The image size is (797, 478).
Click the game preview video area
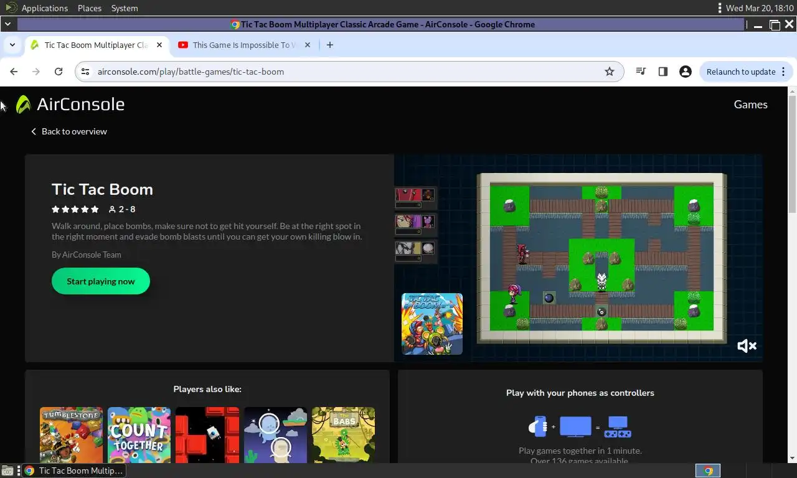pyautogui.click(x=578, y=258)
